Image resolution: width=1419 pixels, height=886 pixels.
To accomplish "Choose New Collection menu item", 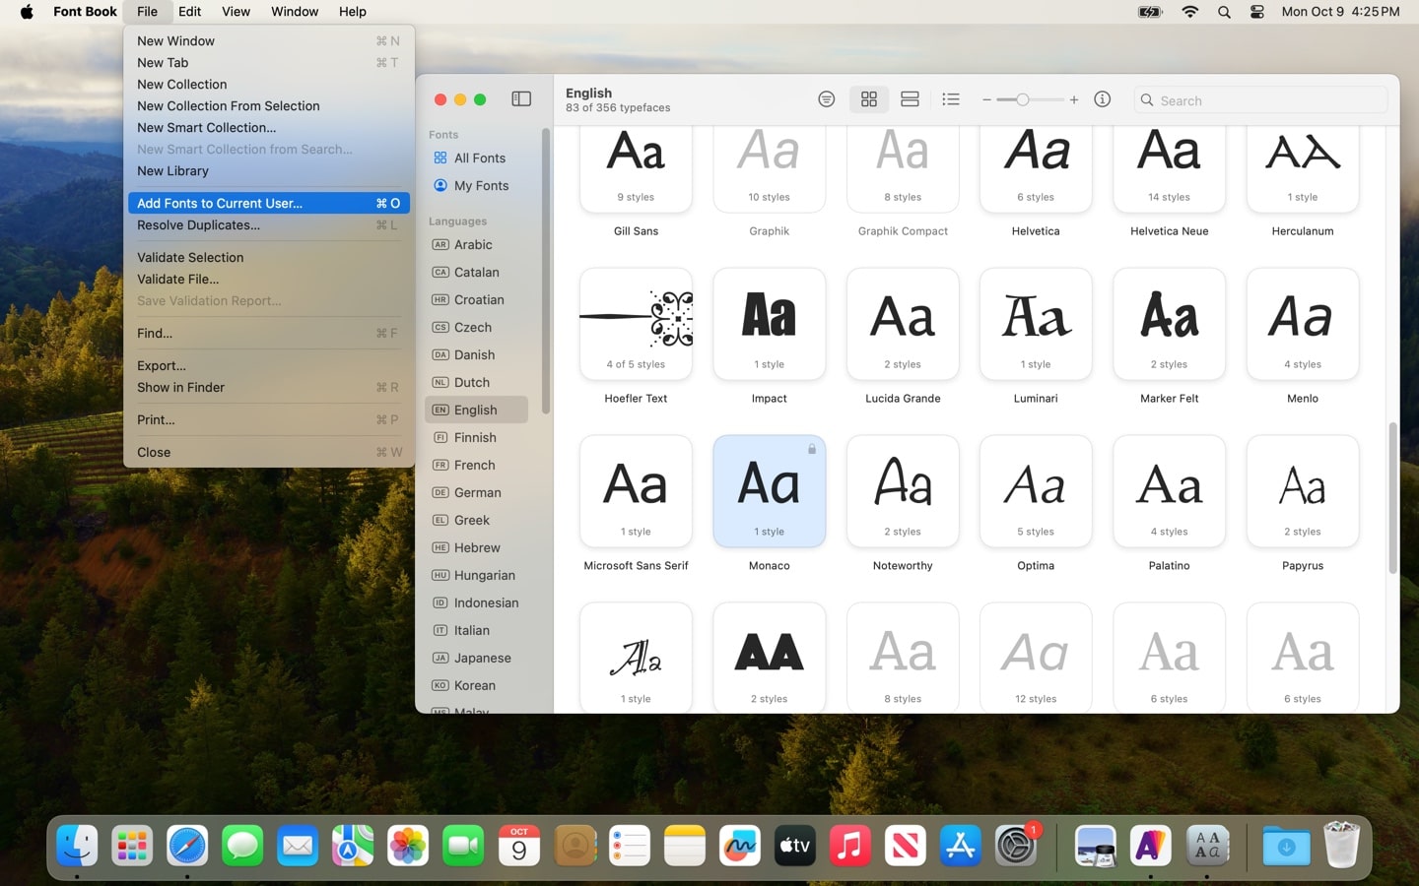I will (269, 84).
